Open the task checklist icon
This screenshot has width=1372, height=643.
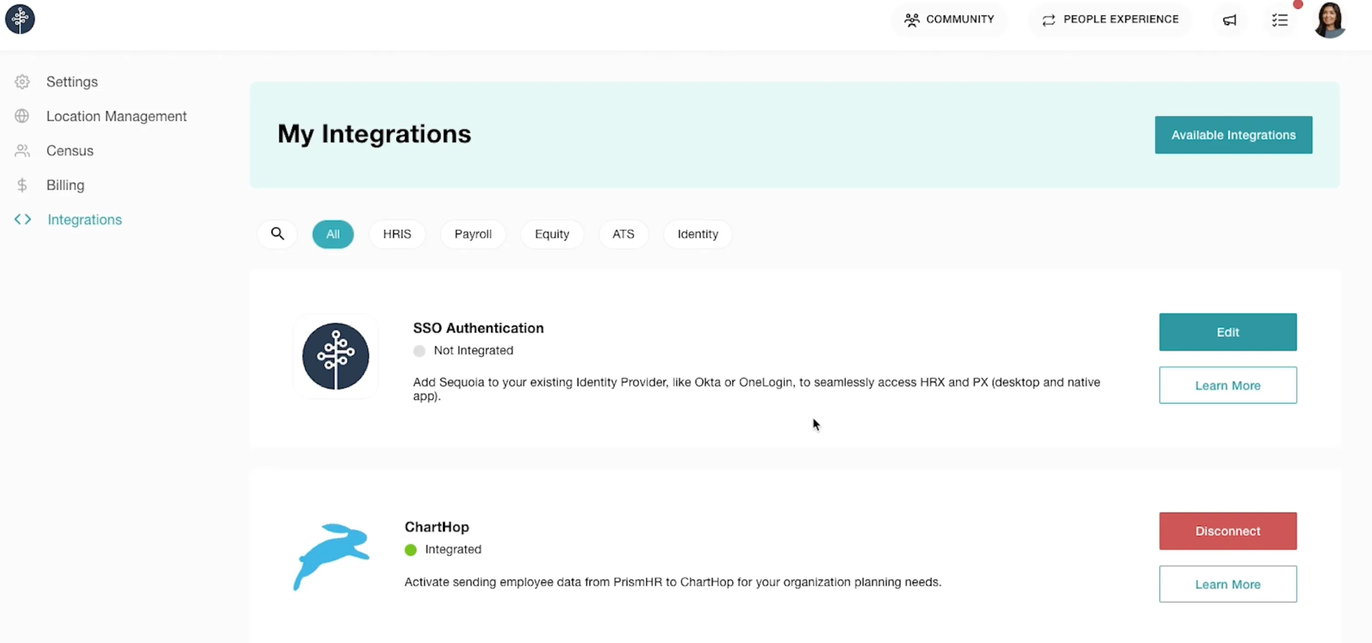[x=1279, y=20]
